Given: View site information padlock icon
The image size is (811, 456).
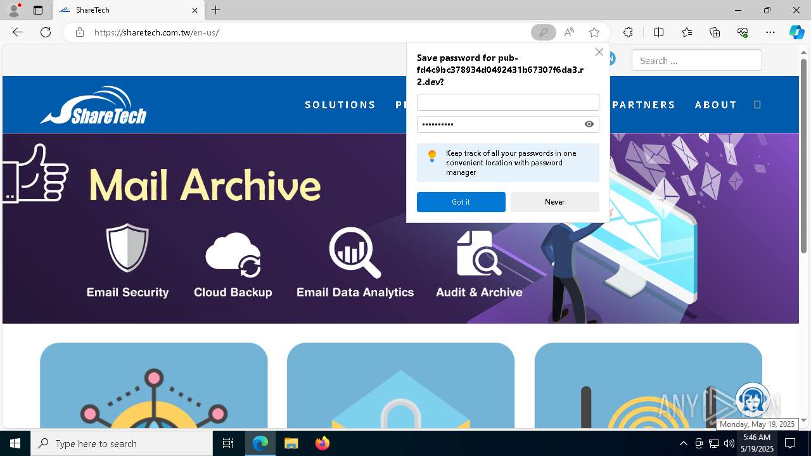Looking at the screenshot, I should coord(79,32).
